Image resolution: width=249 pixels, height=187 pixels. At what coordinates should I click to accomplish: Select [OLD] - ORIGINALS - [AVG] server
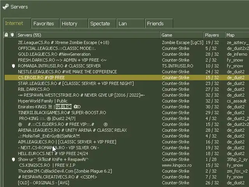(x=127, y=183)
